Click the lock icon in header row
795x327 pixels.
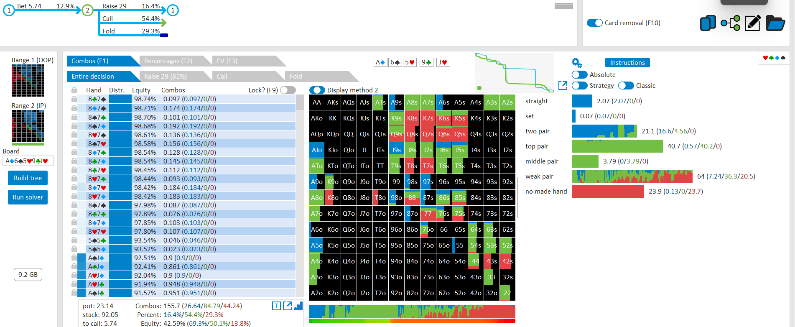point(74,90)
